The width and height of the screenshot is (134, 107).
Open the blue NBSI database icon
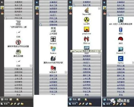click(121, 29)
